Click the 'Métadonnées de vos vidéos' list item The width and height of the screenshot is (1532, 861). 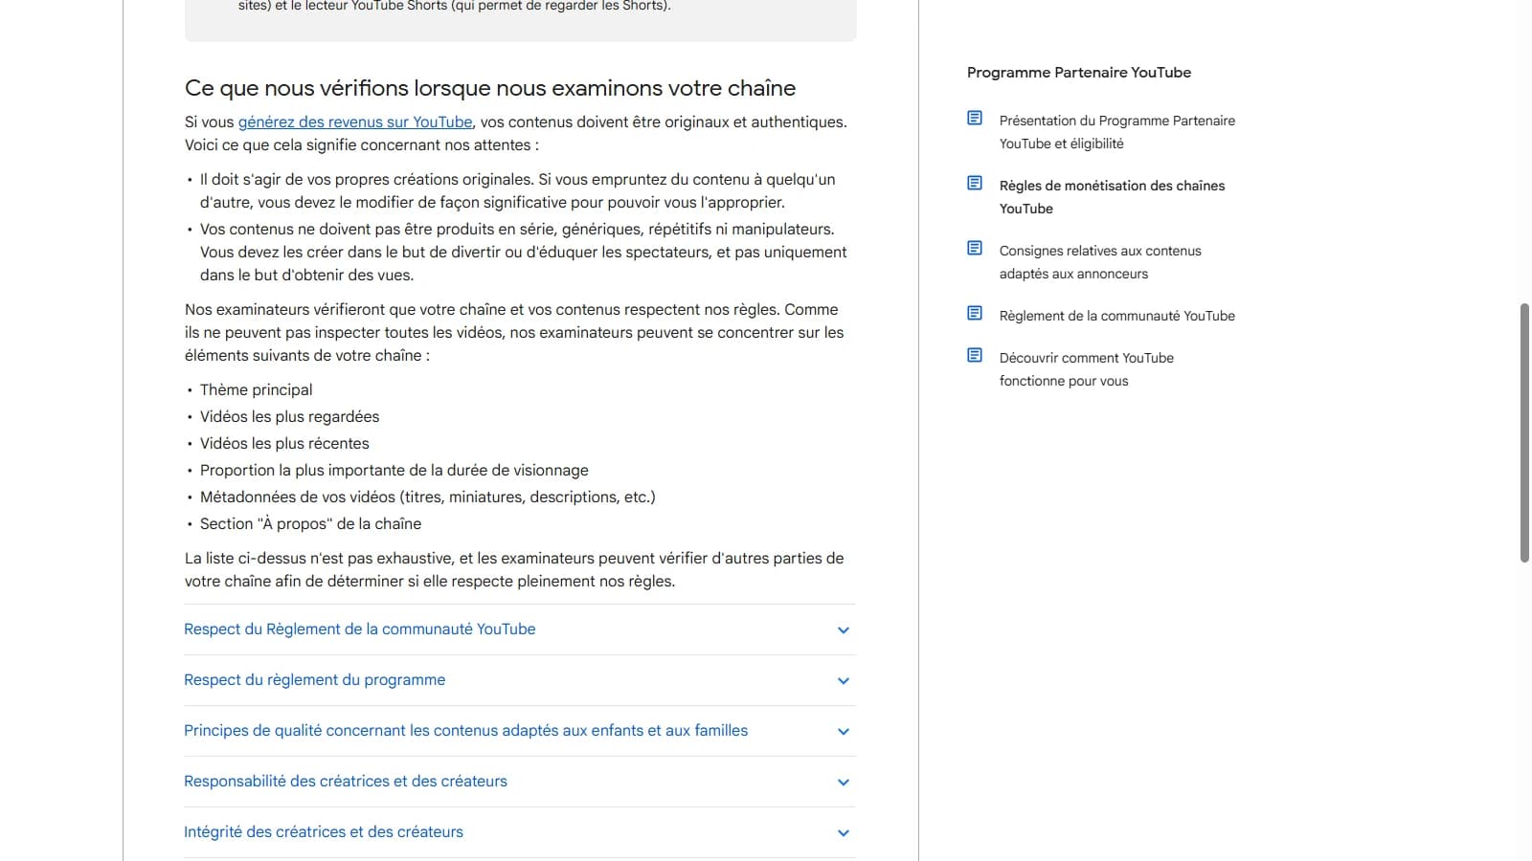tap(428, 497)
